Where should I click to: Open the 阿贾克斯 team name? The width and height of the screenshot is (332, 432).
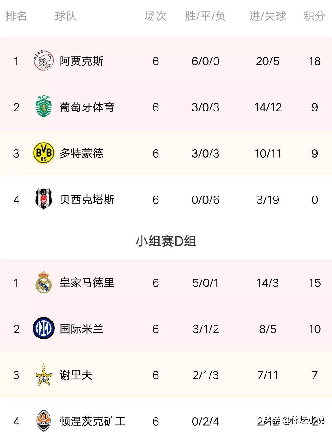82,61
